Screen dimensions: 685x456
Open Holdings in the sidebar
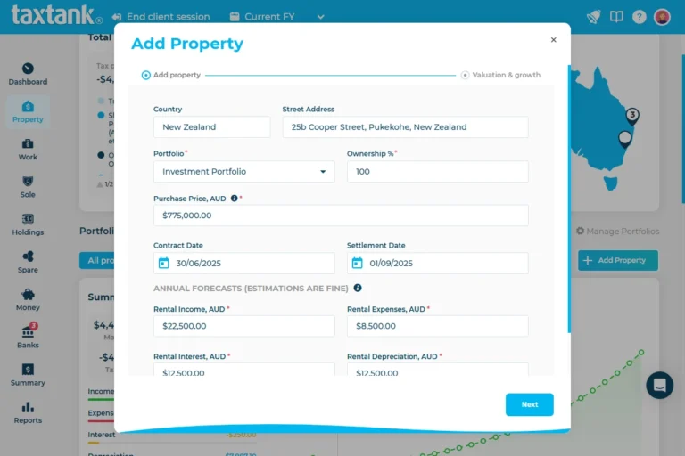click(28, 224)
